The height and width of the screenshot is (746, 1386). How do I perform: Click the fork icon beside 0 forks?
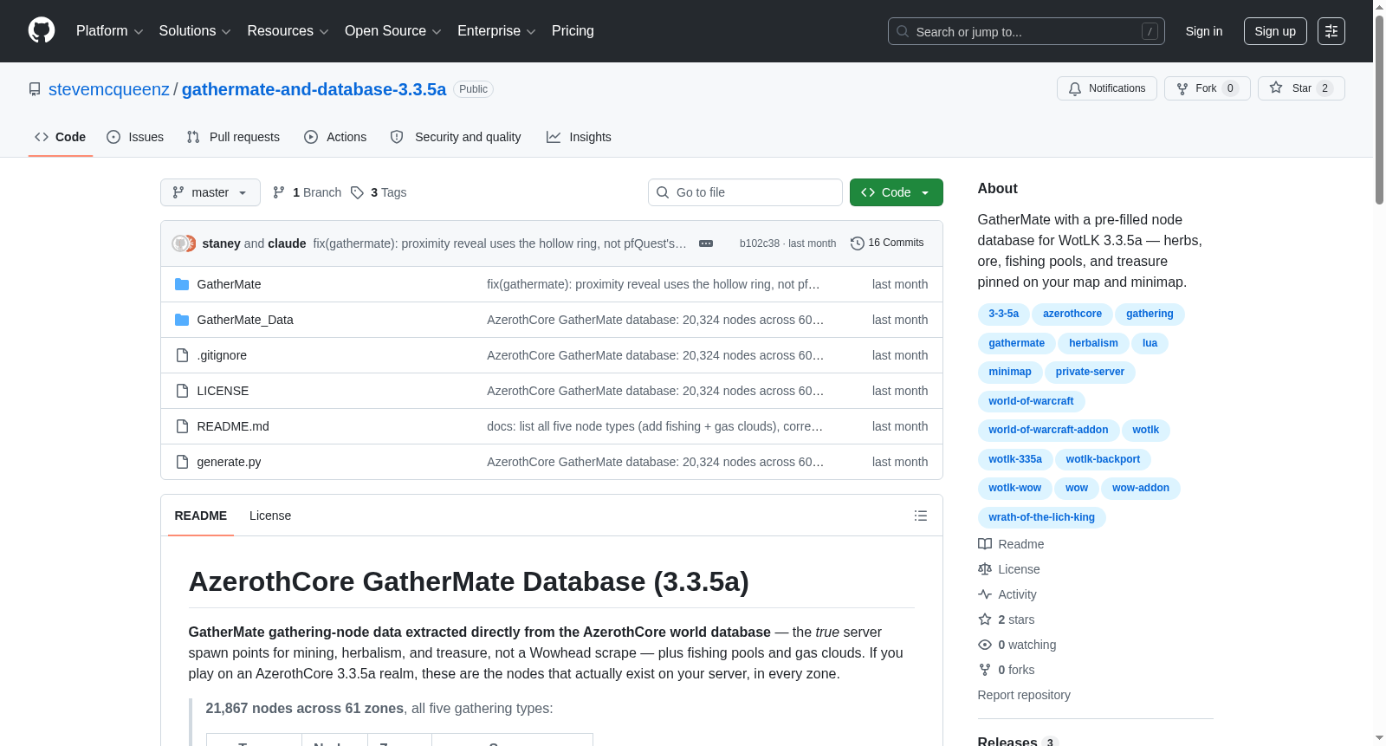(985, 670)
